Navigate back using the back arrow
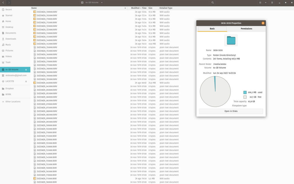Image resolution: width=294 pixels, height=184 pixels. pos(3,2)
